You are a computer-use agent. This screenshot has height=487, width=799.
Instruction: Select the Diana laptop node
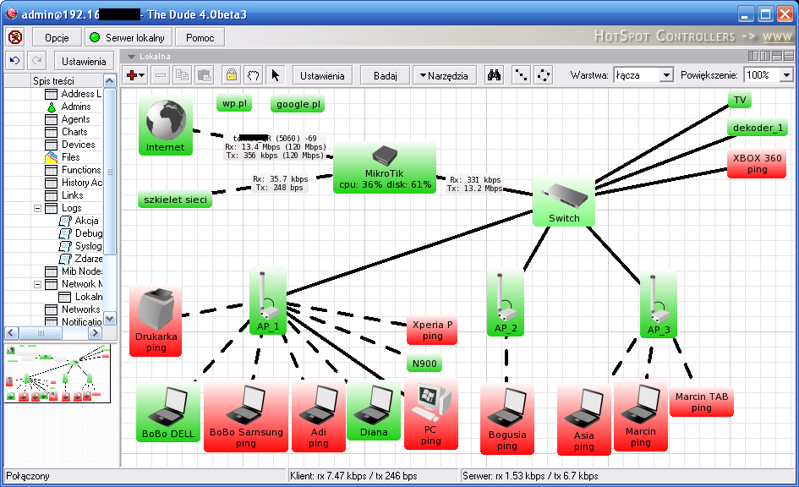[x=374, y=411]
